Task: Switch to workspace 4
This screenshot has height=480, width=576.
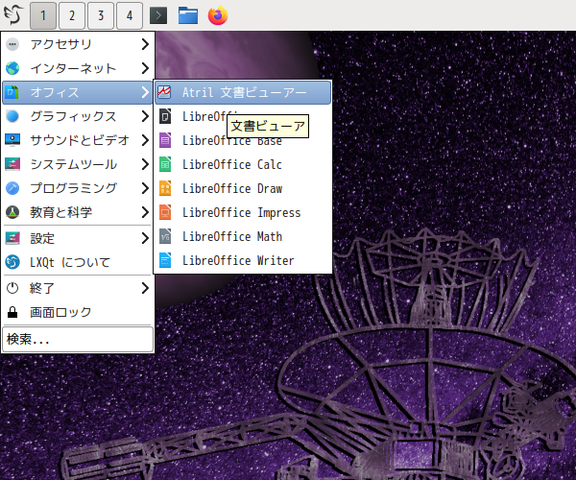Action: pyautogui.click(x=130, y=15)
